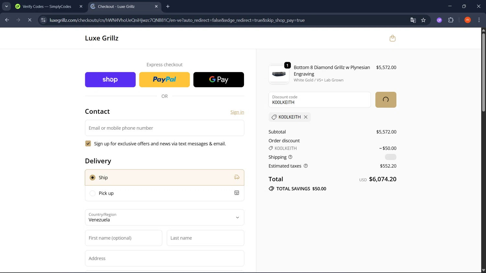Stop loading the page

click(30, 20)
